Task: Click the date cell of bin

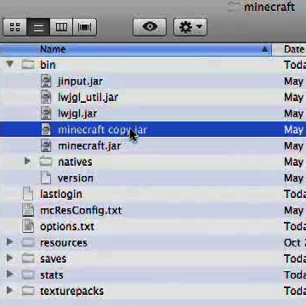Action: point(295,65)
